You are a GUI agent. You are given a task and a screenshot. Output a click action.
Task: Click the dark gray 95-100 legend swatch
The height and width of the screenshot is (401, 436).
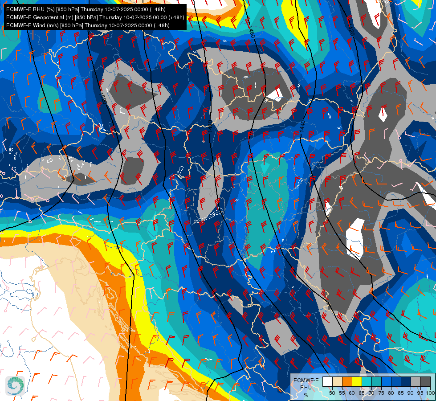tap(425, 381)
